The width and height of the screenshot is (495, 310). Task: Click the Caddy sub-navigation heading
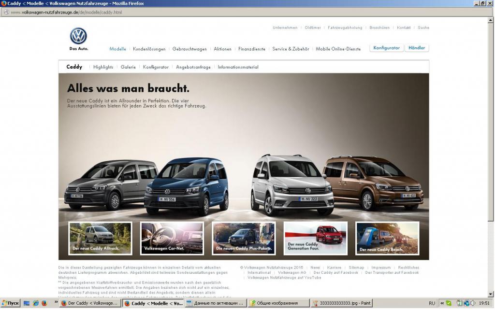[x=74, y=67]
